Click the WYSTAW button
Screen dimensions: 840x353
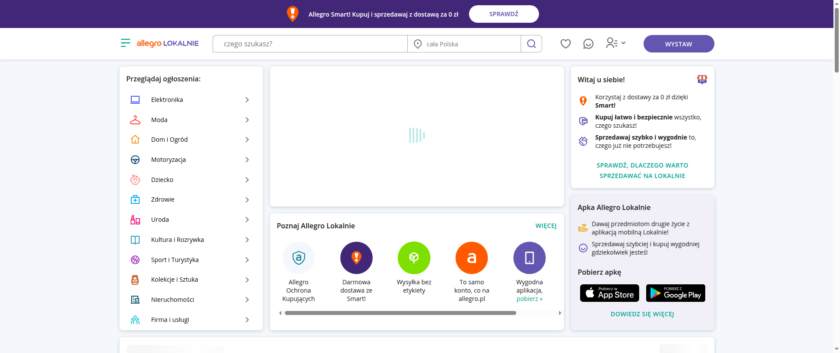point(679,44)
